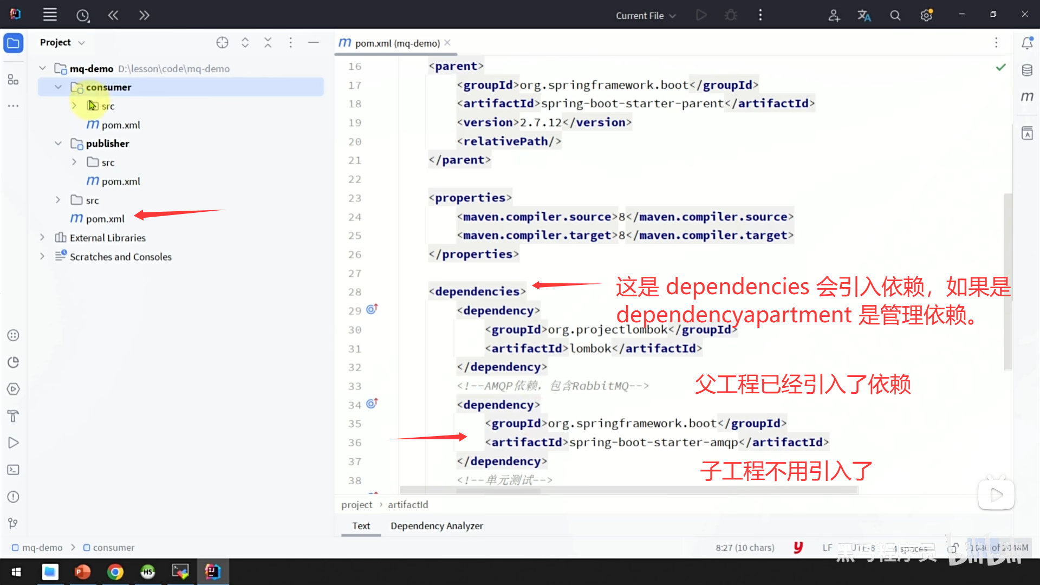
Task: Open the Search Everywhere magnifier icon
Action: [x=895, y=16]
